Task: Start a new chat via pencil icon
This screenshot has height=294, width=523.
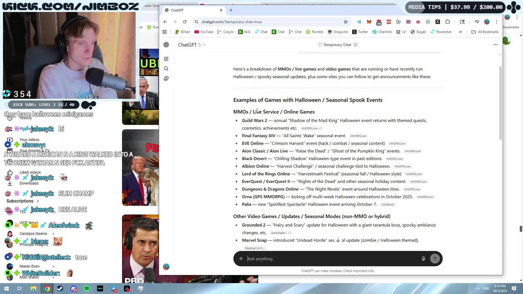Action: (166, 59)
